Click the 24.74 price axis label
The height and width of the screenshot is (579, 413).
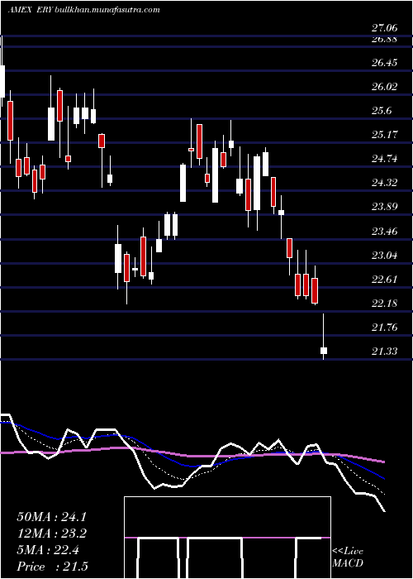click(384, 159)
